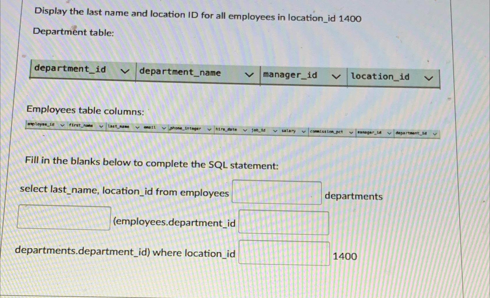Click the word 'departments' after first blank
This screenshot has height=298, width=490.
coord(353,196)
